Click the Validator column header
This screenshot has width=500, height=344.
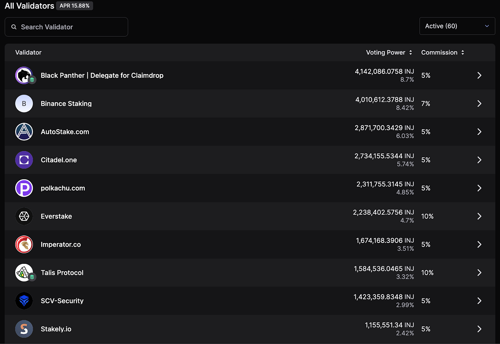[28, 52]
